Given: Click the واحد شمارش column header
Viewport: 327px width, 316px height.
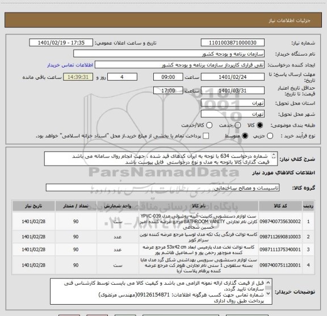Looking at the screenshot, I should click(118, 206).
